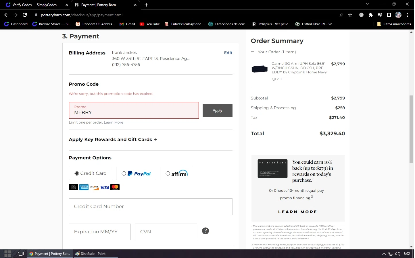
Task: Click the American Express card icon
Action: point(84,187)
